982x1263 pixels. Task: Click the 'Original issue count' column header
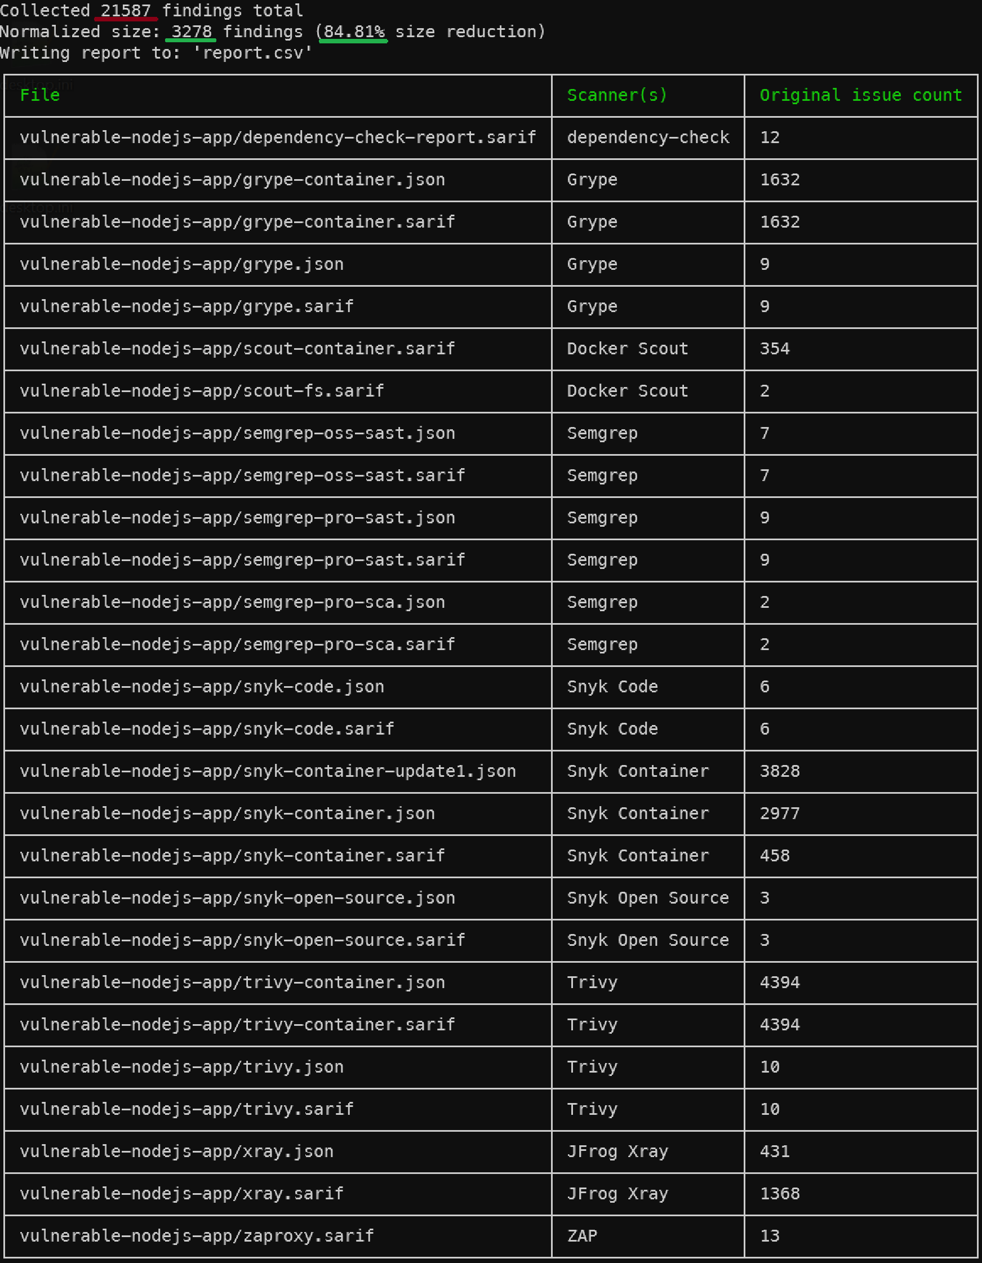click(x=860, y=95)
